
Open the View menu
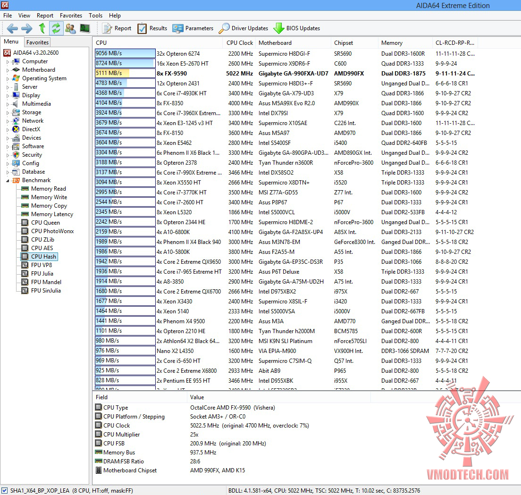click(24, 15)
